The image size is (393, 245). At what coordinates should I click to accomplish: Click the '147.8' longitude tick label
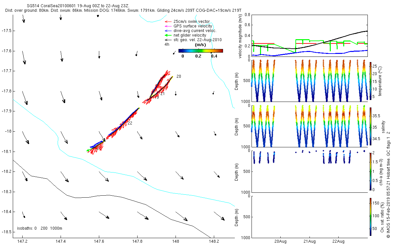coord(137,242)
